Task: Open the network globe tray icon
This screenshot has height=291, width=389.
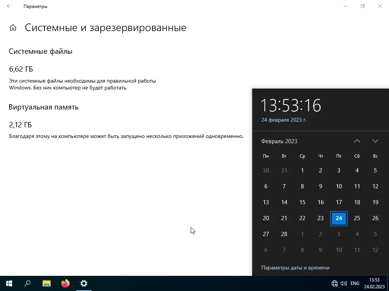Action: pyautogui.click(x=335, y=283)
